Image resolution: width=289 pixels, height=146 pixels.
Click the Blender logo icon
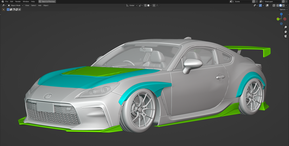3,1
